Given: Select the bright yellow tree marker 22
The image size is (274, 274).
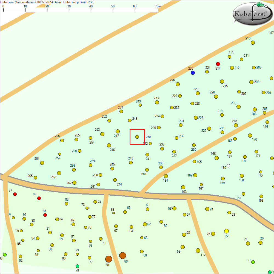Looking at the screenshot, I should click(x=226, y=231).
